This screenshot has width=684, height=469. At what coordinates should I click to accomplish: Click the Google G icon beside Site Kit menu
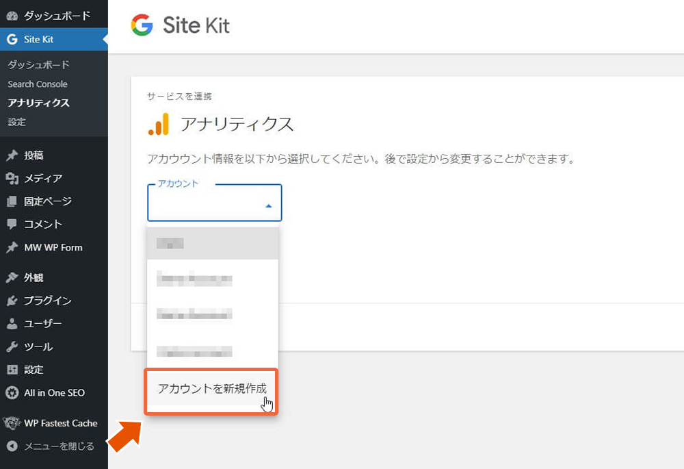(12, 39)
